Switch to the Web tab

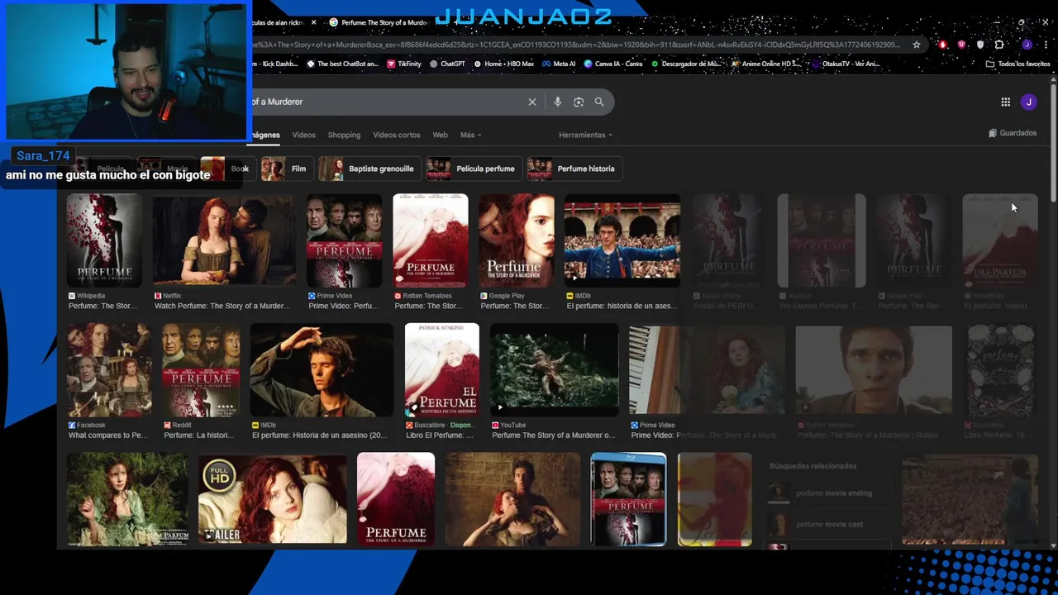(x=440, y=135)
